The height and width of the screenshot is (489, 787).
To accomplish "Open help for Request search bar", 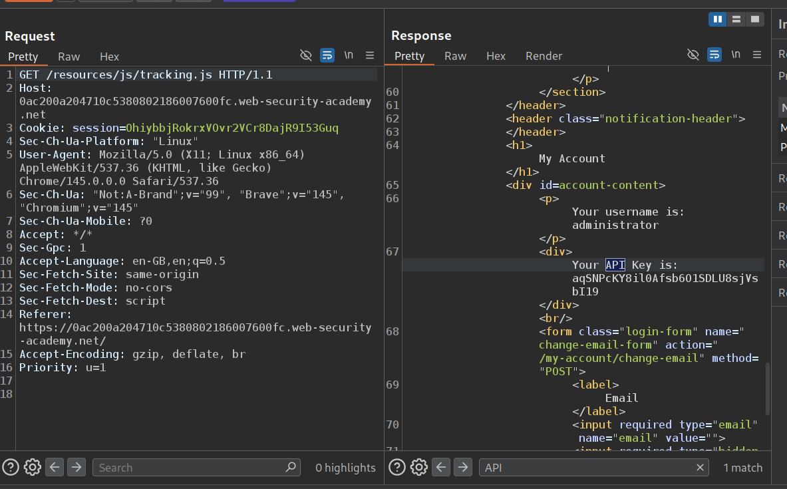I will pos(11,467).
